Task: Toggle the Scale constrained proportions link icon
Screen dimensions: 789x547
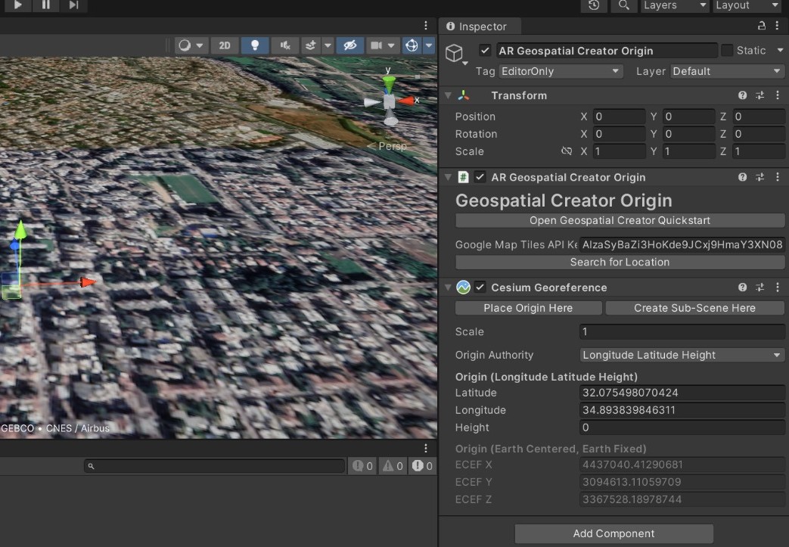Action: click(567, 151)
